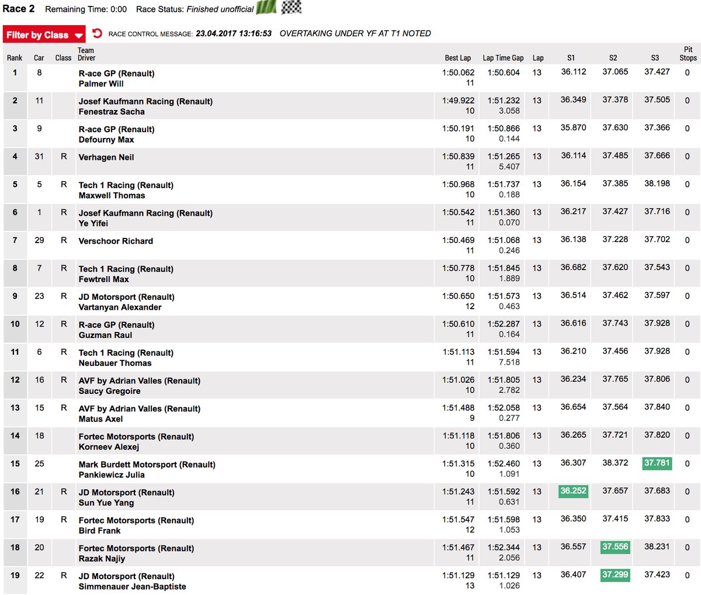Click the Finished unofficial race status text
The image size is (701, 595).
coord(220,9)
